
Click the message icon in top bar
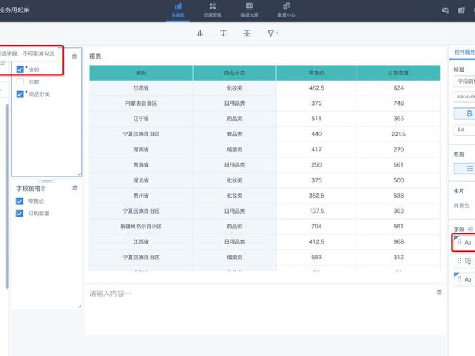[446, 10]
